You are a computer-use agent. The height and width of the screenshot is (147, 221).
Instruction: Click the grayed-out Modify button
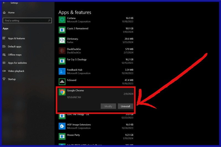pos(108,106)
